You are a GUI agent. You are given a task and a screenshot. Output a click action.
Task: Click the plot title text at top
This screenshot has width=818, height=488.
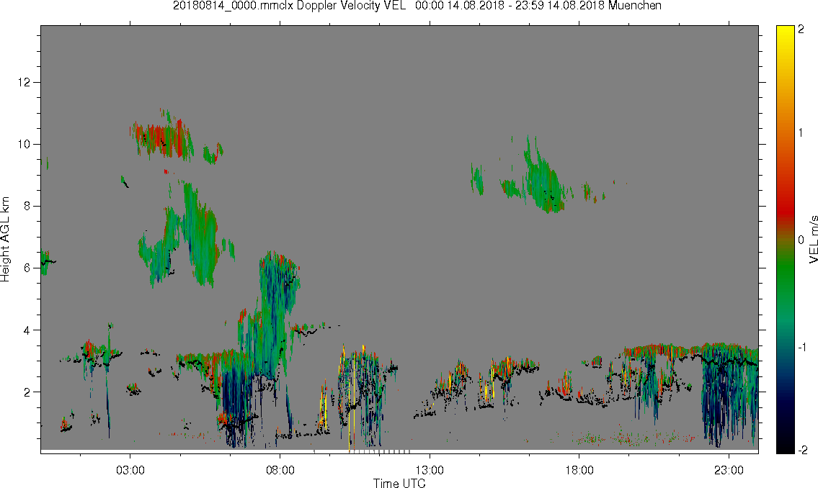tap(417, 6)
